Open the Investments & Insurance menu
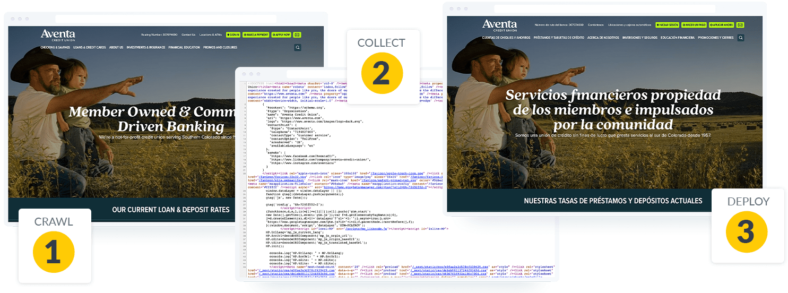788x293 pixels. [145, 47]
